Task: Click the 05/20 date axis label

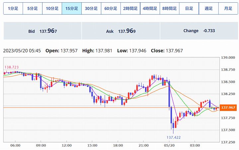Action: (169, 145)
